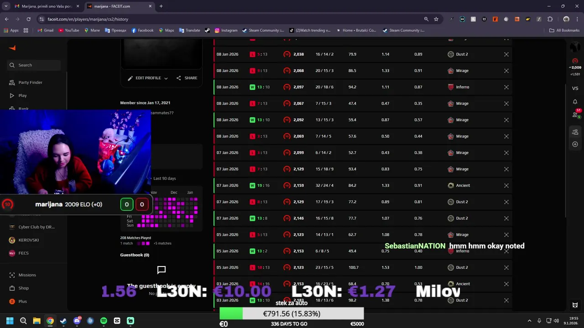Open friends list icon with 51 badge
Screen dimensions: 584x328
tap(575, 115)
